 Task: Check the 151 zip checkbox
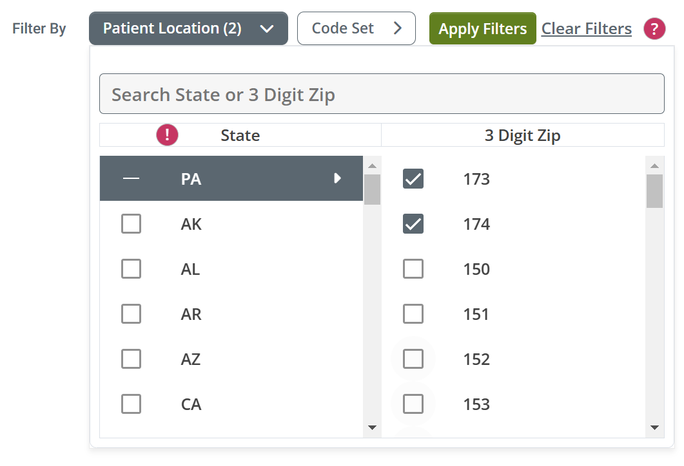(x=413, y=314)
